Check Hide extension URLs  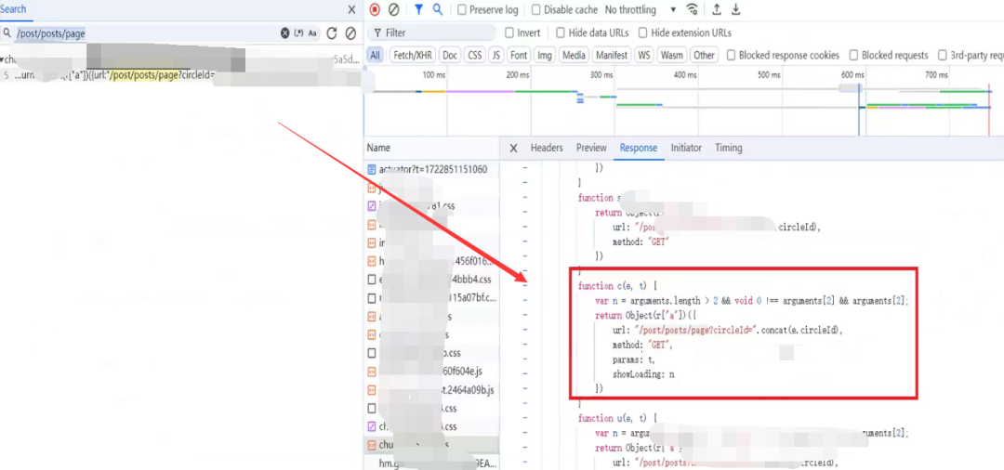point(643,33)
